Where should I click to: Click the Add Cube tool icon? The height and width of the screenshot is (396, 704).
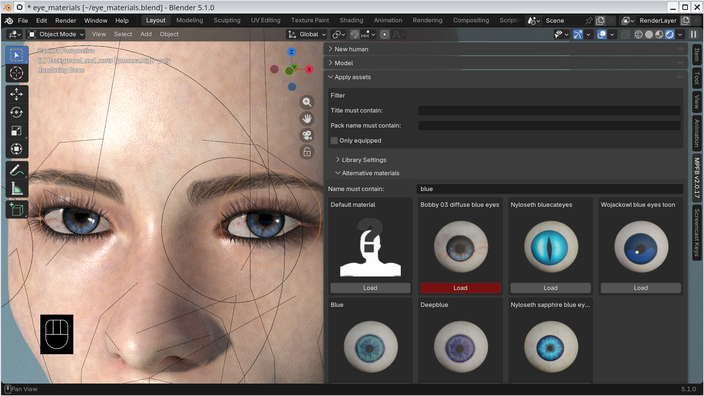click(x=16, y=210)
